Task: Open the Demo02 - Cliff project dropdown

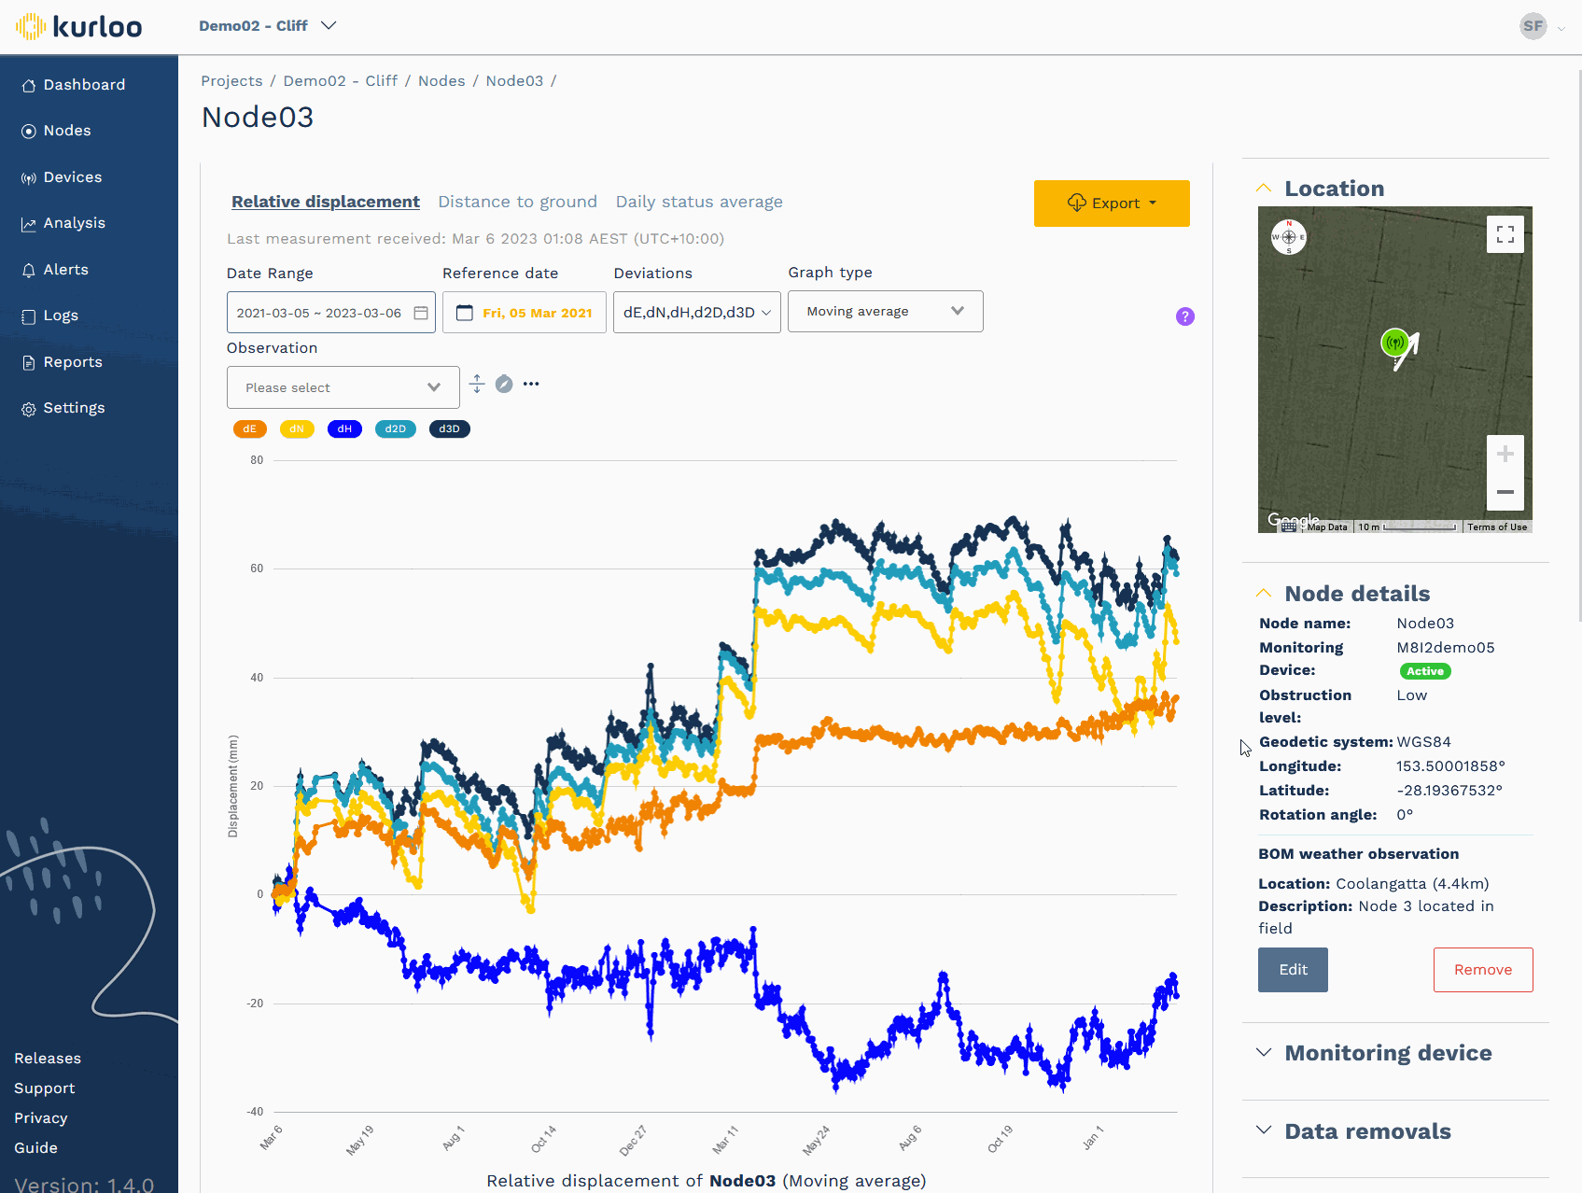Action: pyautogui.click(x=267, y=26)
